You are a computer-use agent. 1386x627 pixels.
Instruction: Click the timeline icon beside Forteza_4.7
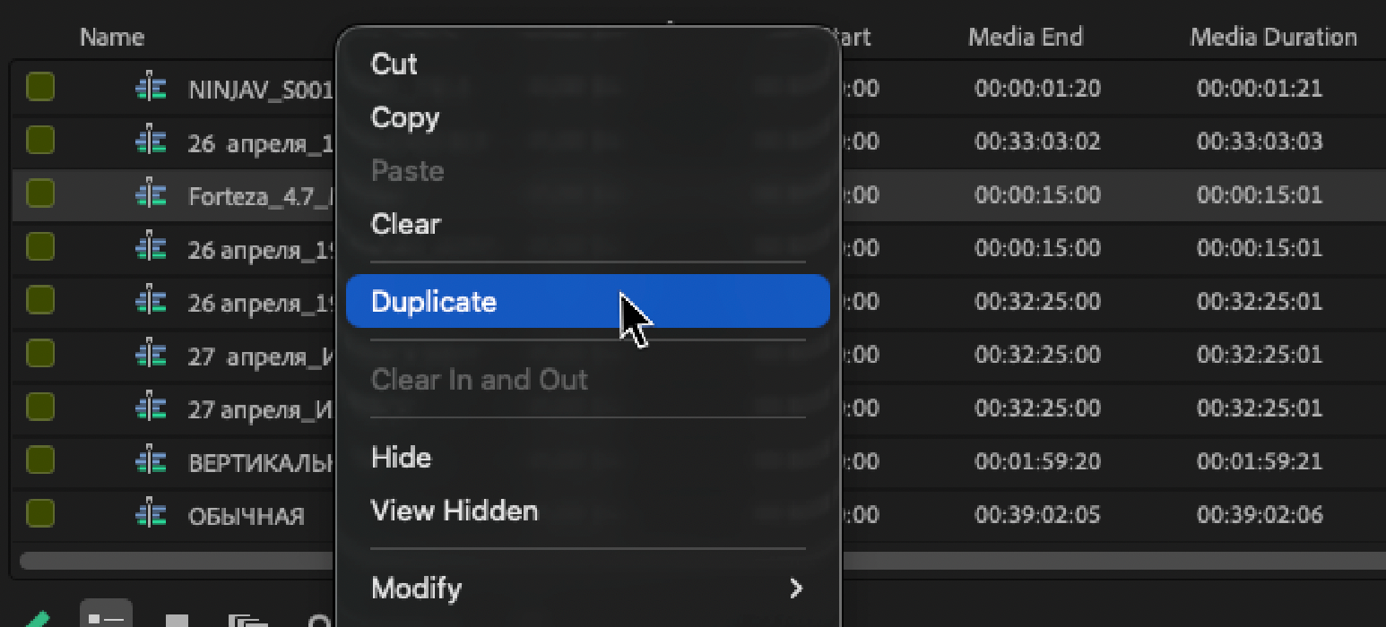click(152, 194)
